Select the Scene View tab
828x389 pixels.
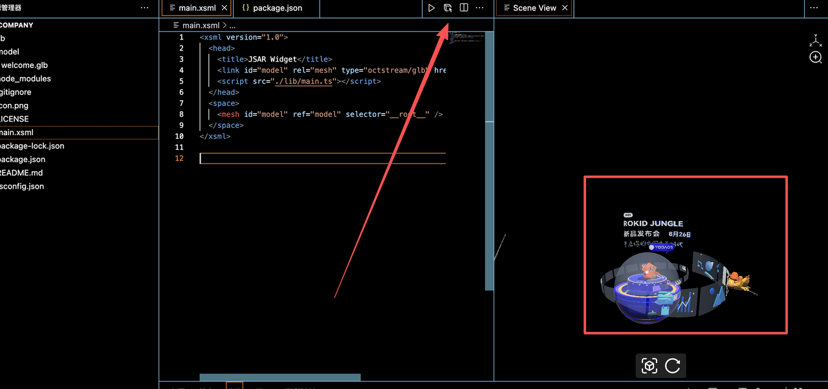pyautogui.click(x=534, y=8)
